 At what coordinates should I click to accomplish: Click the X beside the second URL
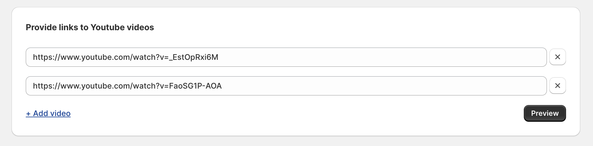[x=557, y=86]
